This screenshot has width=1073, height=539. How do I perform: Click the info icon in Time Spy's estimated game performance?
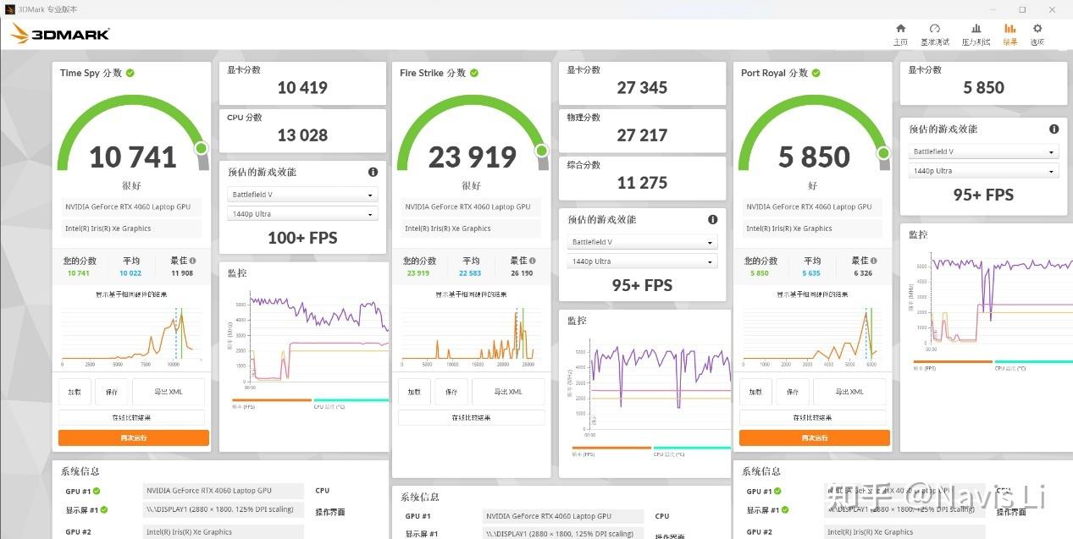(x=373, y=172)
